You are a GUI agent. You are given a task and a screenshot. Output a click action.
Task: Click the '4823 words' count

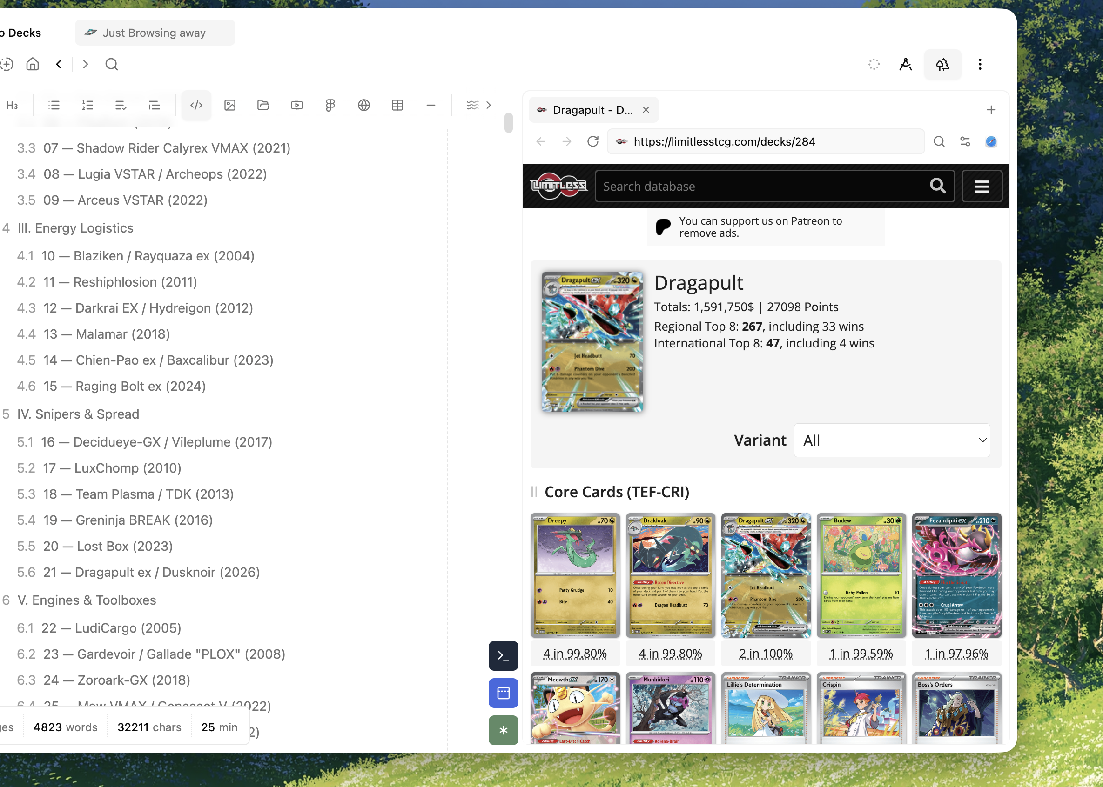(66, 727)
